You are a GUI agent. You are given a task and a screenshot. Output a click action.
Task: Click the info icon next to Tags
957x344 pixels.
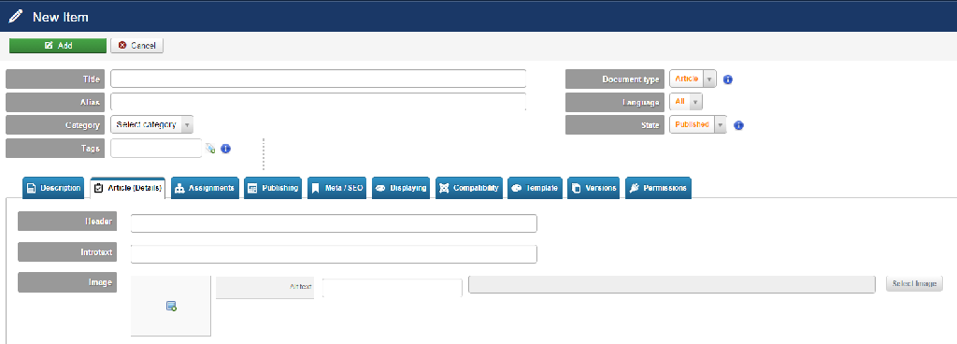[226, 149]
